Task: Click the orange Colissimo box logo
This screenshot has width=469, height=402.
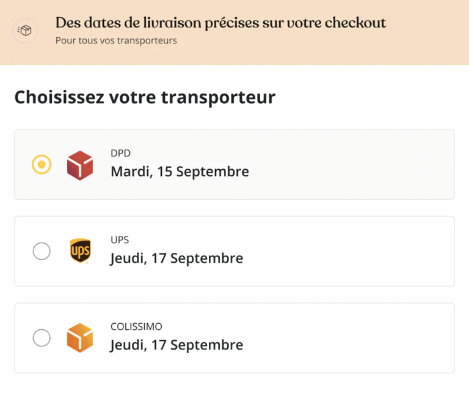Action: coord(80,338)
